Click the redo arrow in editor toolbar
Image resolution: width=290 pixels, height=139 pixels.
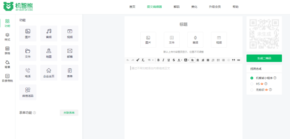pos(133,60)
